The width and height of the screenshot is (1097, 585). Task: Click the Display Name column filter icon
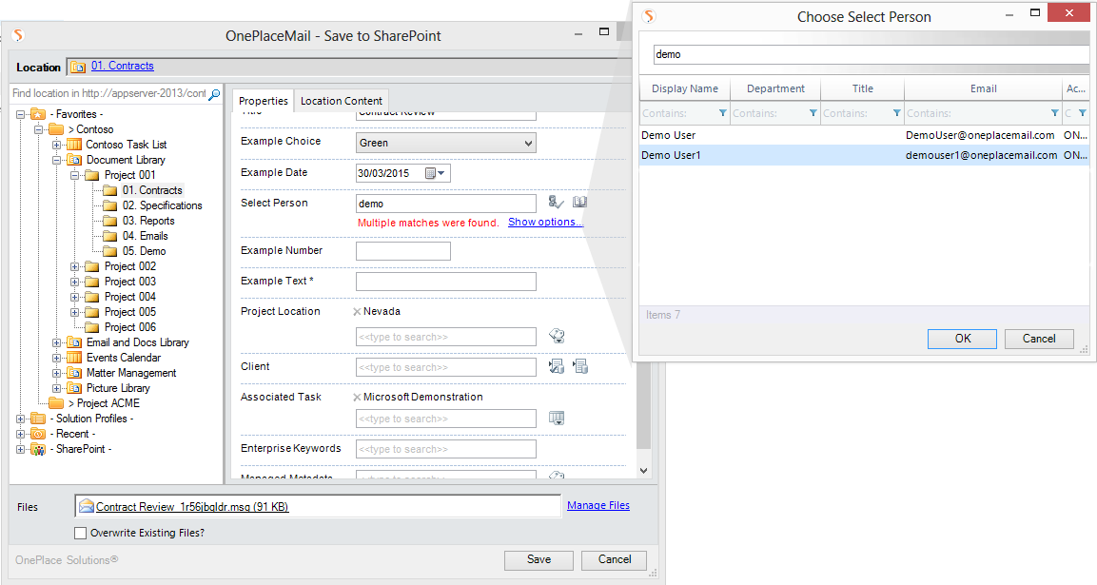[722, 113]
